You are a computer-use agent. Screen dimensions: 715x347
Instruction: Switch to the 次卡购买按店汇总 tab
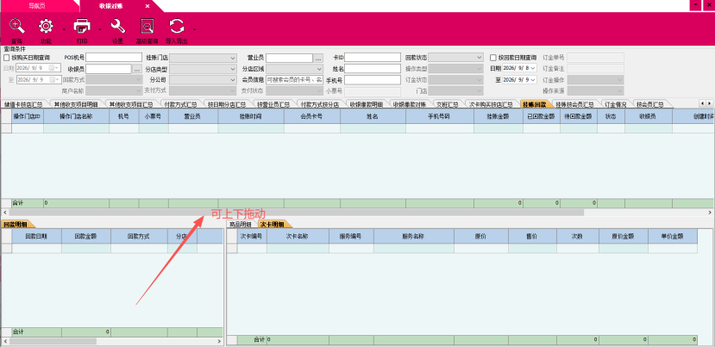click(491, 104)
